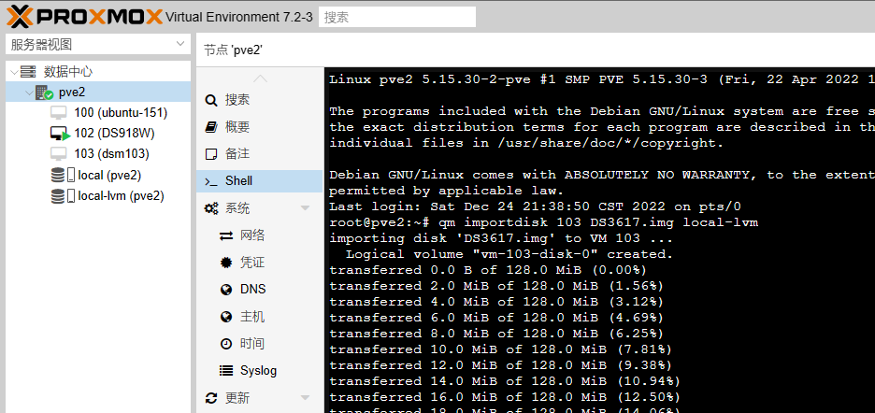Open Network (网络) settings
The width and height of the screenshot is (875, 413).
260,235
